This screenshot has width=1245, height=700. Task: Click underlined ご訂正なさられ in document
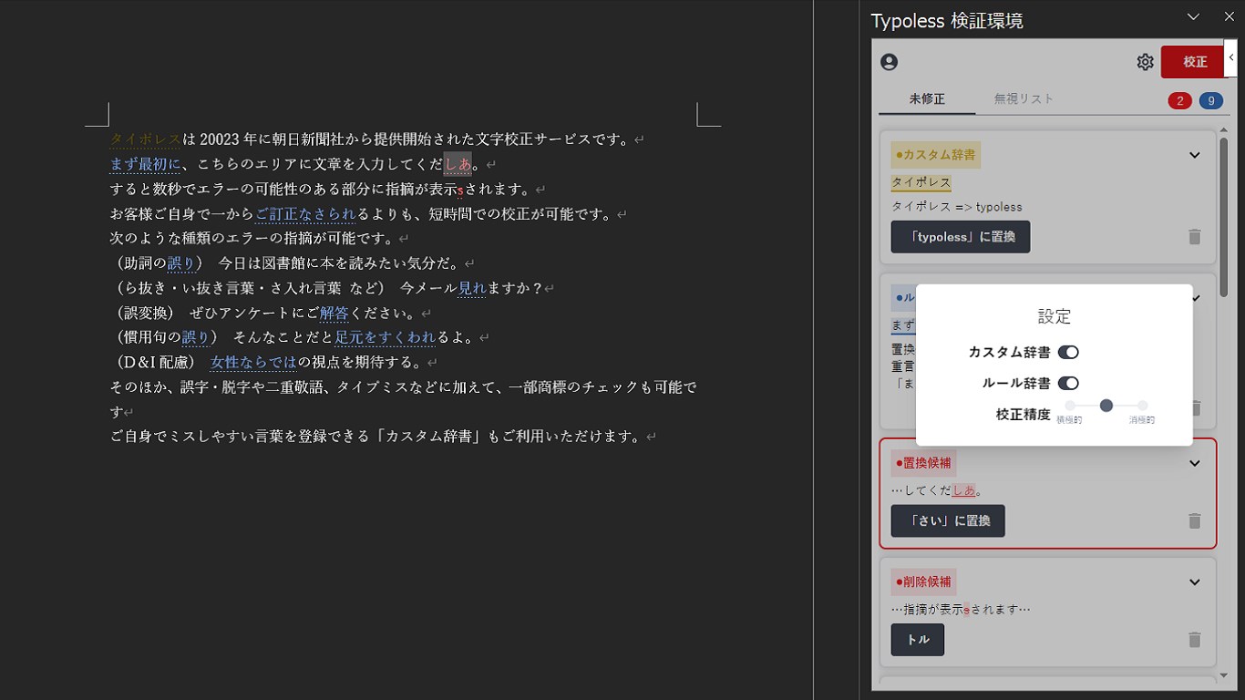(305, 214)
